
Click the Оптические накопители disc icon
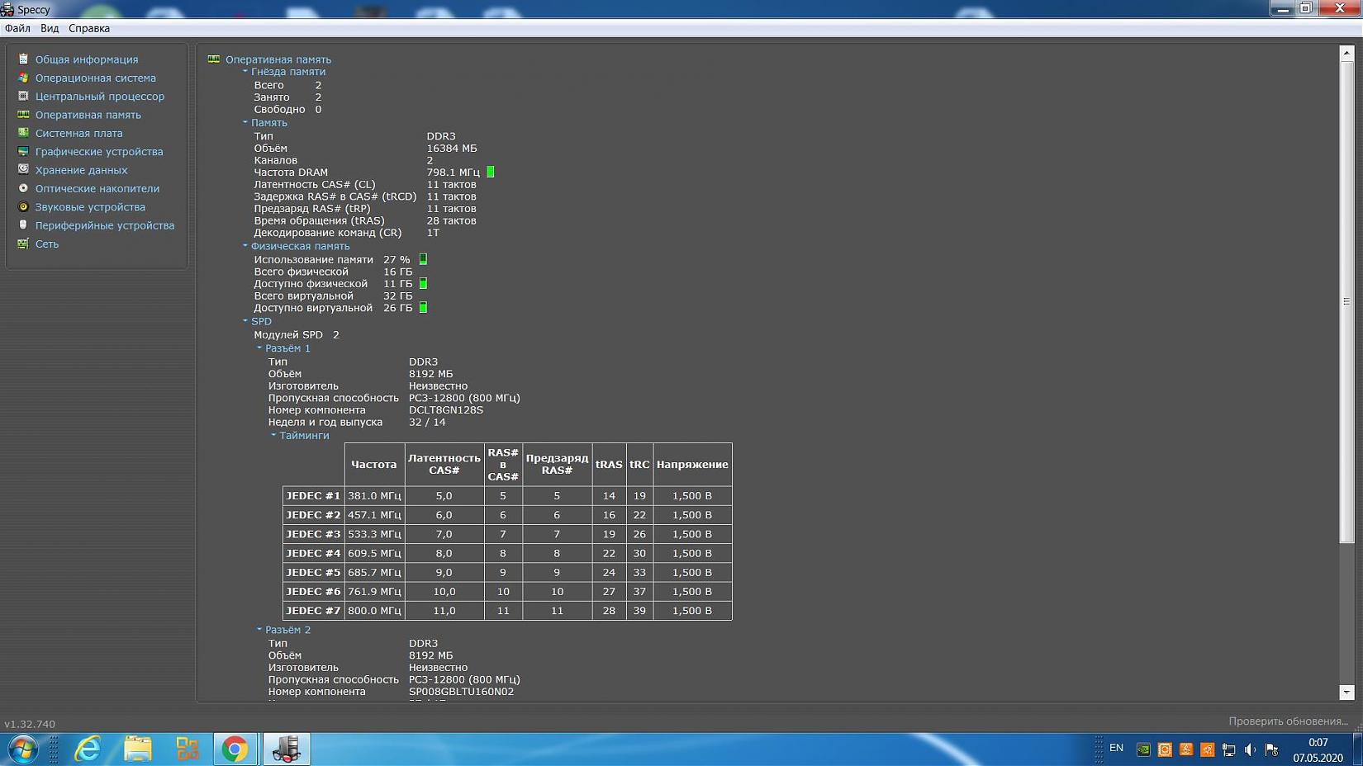(x=23, y=188)
